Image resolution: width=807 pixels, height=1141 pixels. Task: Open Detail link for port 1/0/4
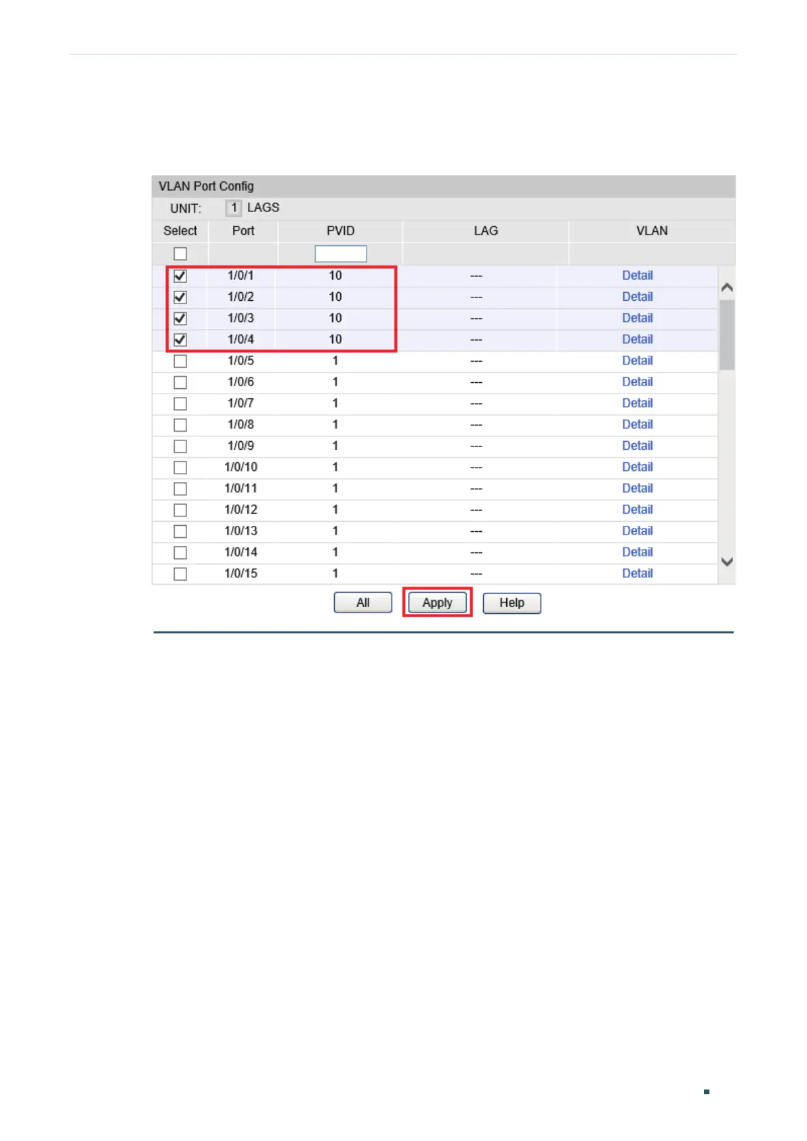point(638,339)
